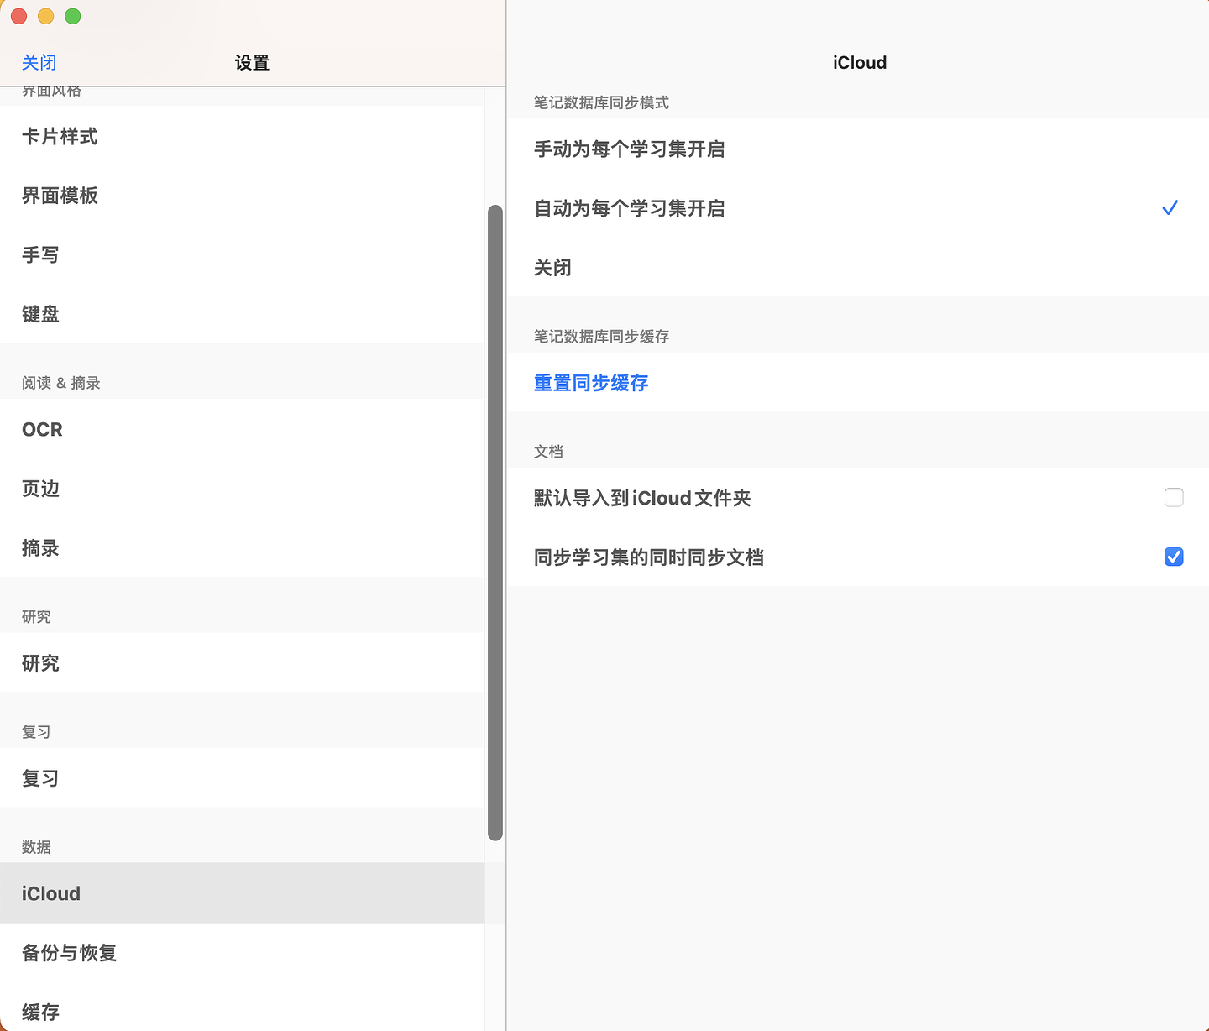Click the blue checkmark next to 自动为每个学习集开启
This screenshot has width=1209, height=1031.
pos(1170,207)
